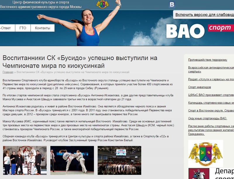234x179 pixels.
Task: Open the team group photo thumbnail
Action: [x=25, y=160]
